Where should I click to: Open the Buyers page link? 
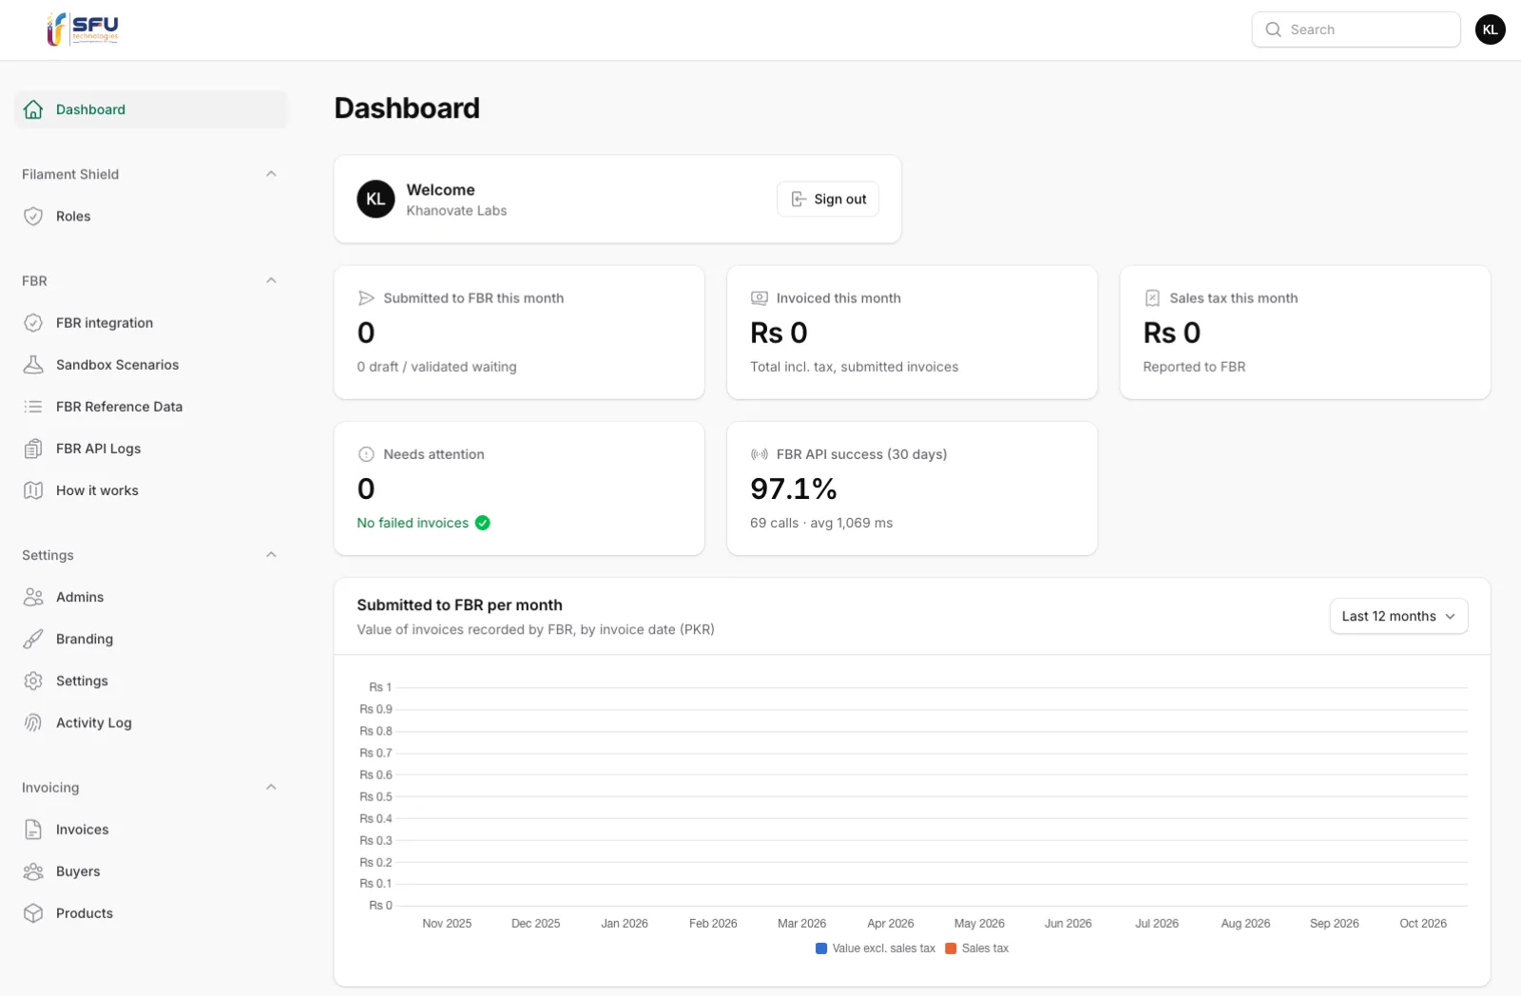point(151,871)
